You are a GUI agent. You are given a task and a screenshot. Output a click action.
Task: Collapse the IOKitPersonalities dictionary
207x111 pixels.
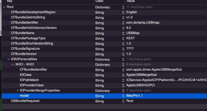(8, 59)
